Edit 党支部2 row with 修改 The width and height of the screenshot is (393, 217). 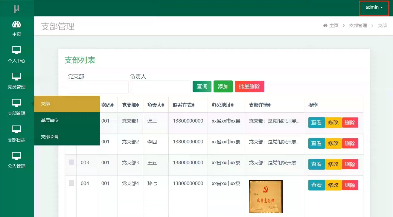coord(333,143)
